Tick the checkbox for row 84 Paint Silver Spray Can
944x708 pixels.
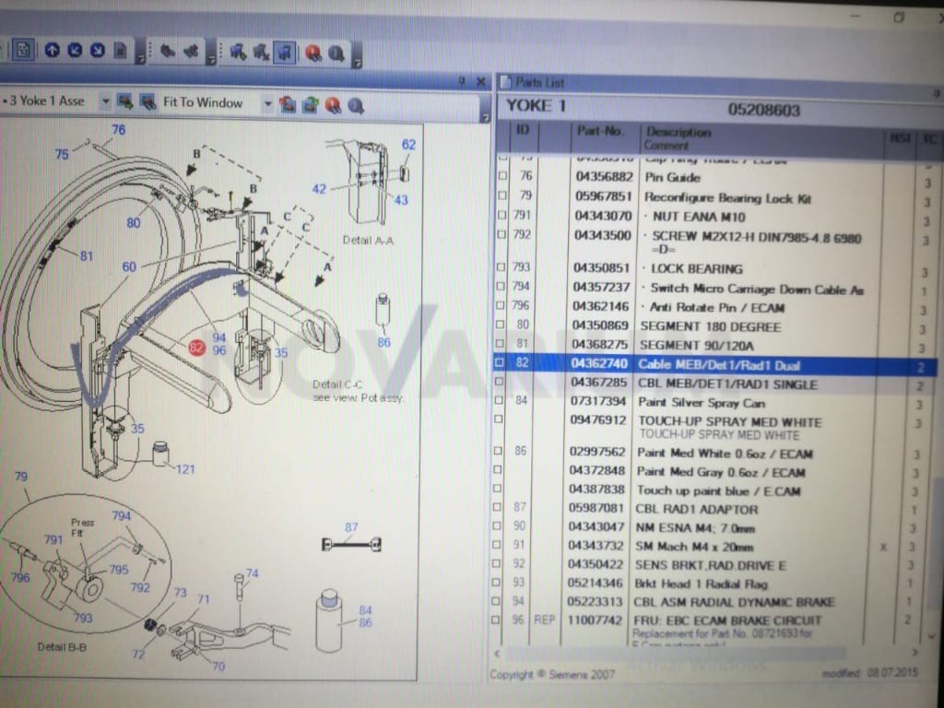499,400
